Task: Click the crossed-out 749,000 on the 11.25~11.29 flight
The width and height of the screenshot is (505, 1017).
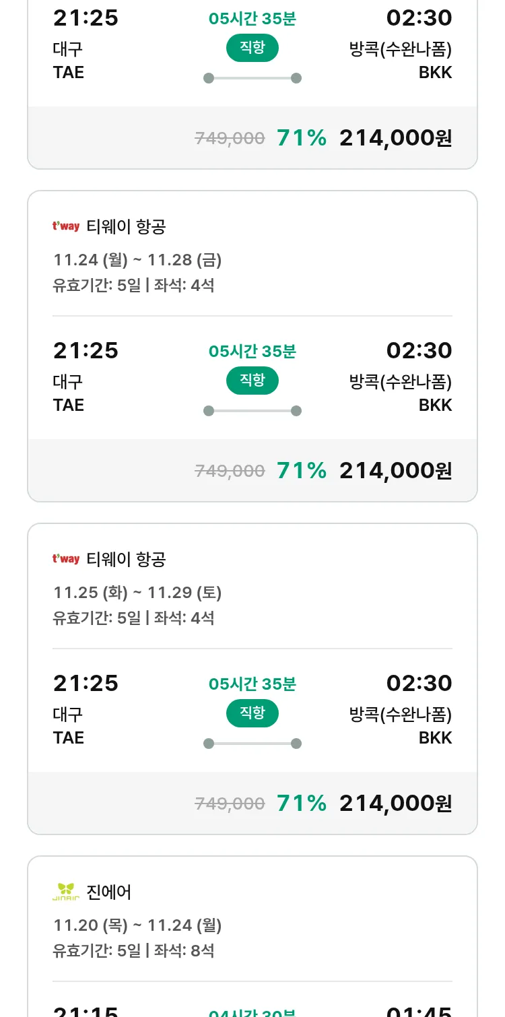Action: tap(230, 803)
